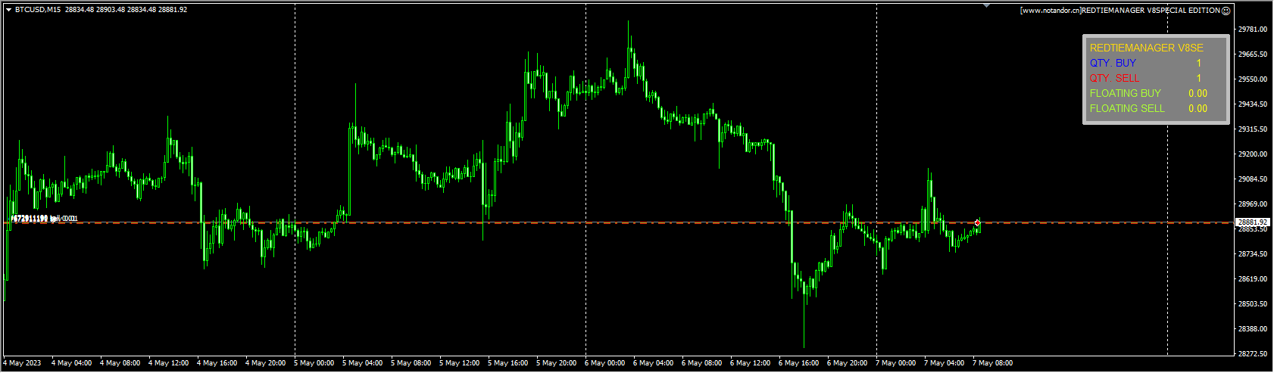Click the 7 May 00:00 time label
Screen dimensions: 1274x373
click(896, 363)
